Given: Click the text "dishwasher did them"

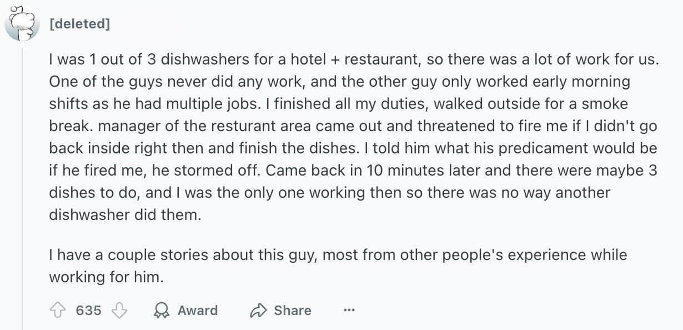Looking at the screenshot, I should pos(125,215).
